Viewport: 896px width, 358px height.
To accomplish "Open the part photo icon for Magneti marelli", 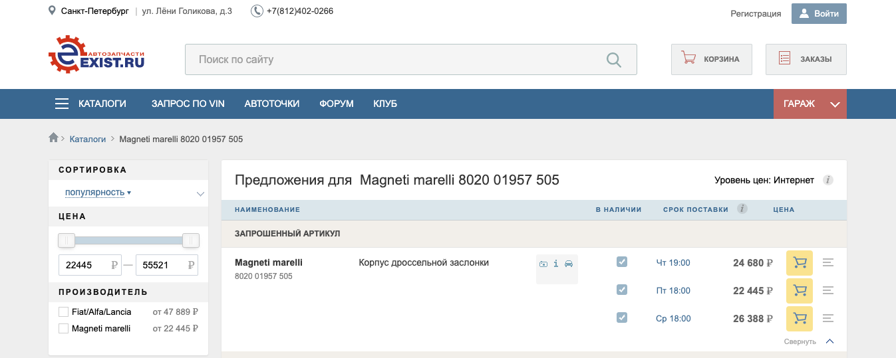I will coord(543,264).
